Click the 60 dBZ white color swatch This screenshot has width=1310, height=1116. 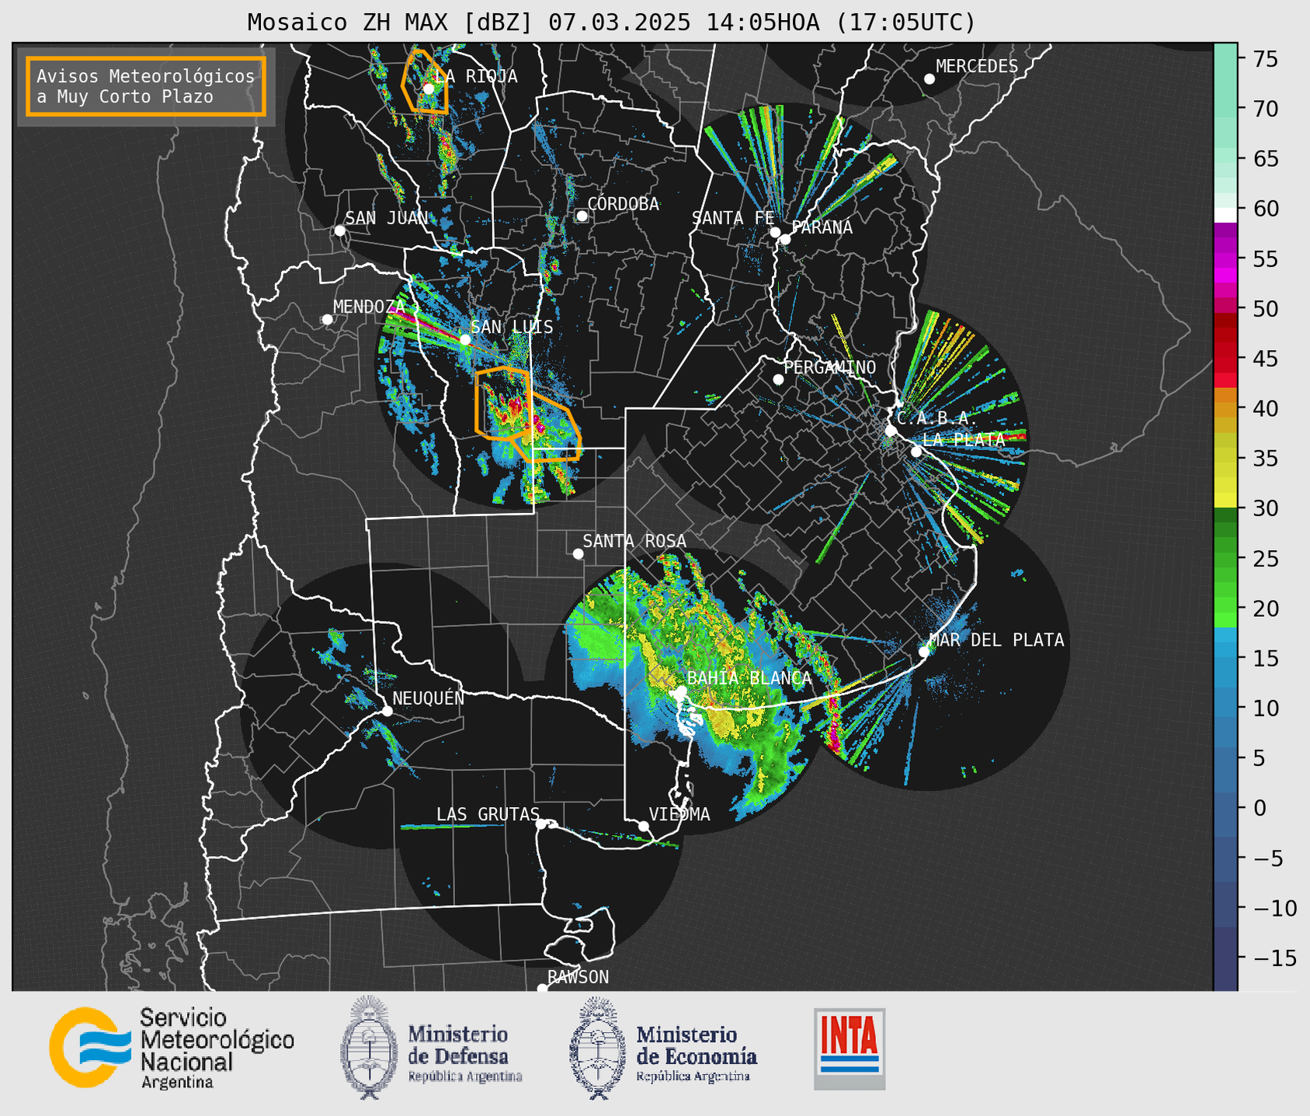click(x=1225, y=215)
